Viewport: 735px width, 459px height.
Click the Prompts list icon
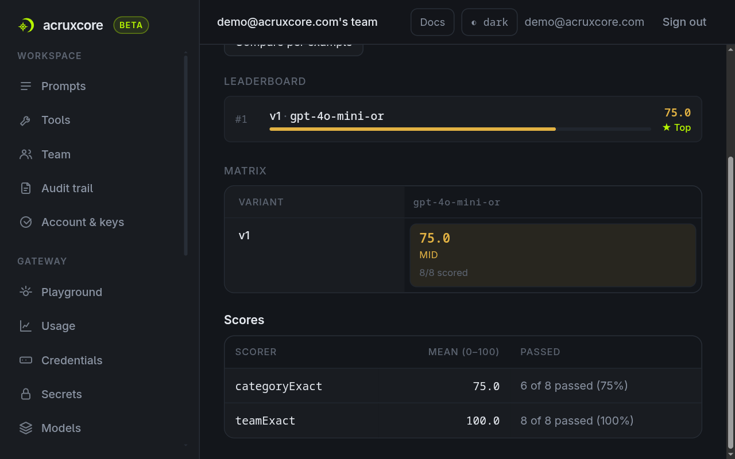tap(26, 86)
